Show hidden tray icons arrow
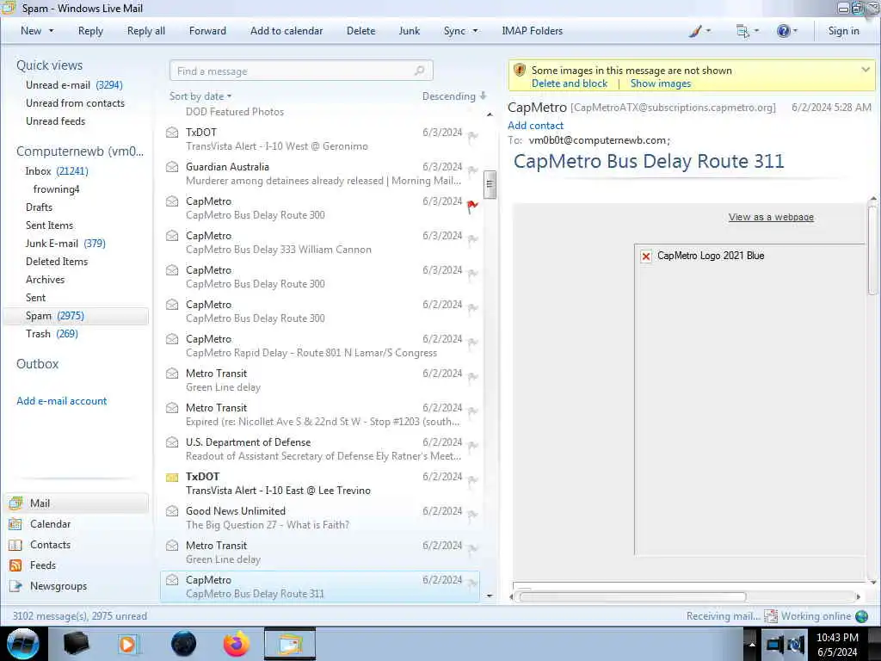 (751, 644)
